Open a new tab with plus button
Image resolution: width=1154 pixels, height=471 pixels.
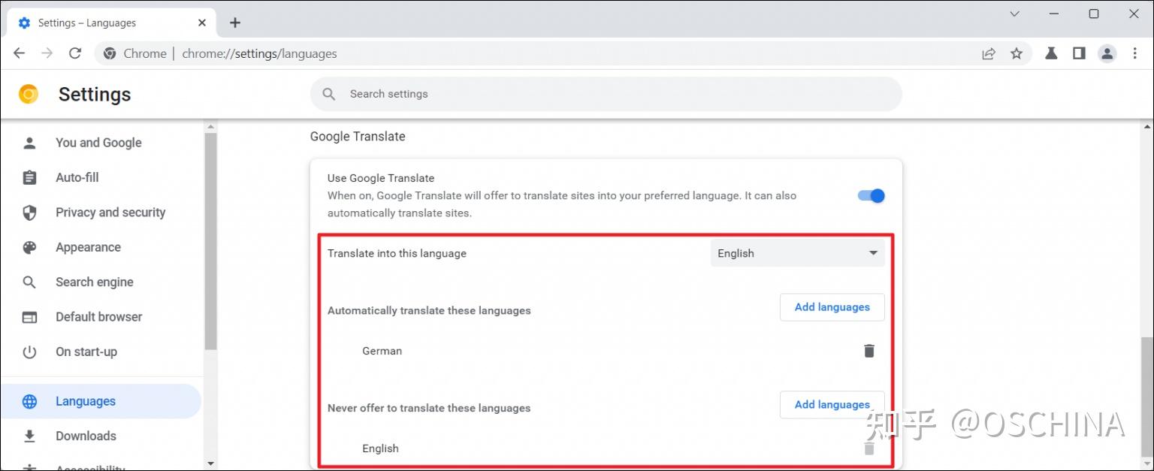click(235, 23)
